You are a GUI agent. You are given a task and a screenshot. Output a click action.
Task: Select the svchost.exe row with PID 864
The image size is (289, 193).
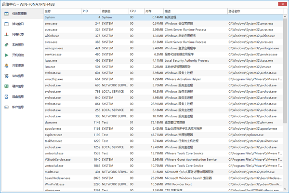[x=163, y=104]
